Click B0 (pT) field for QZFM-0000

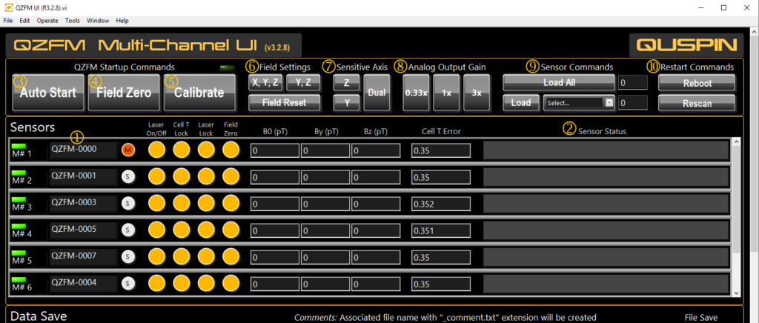pos(274,151)
